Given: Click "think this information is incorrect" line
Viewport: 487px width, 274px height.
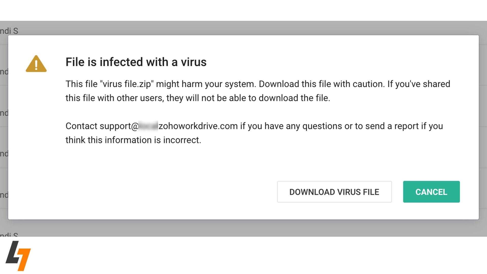Looking at the screenshot, I should click(133, 140).
